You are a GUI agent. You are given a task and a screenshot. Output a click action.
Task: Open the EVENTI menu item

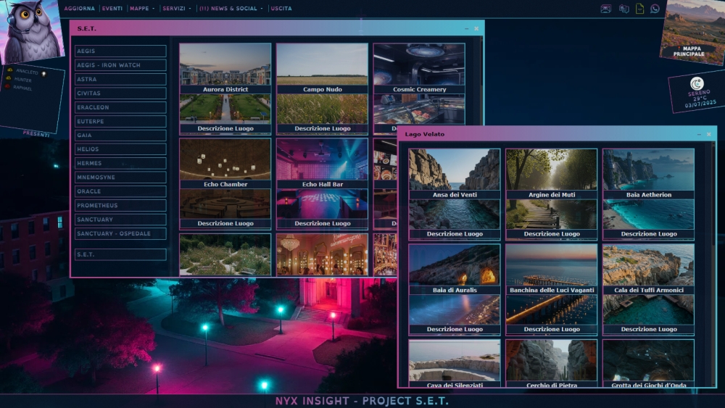click(x=112, y=8)
